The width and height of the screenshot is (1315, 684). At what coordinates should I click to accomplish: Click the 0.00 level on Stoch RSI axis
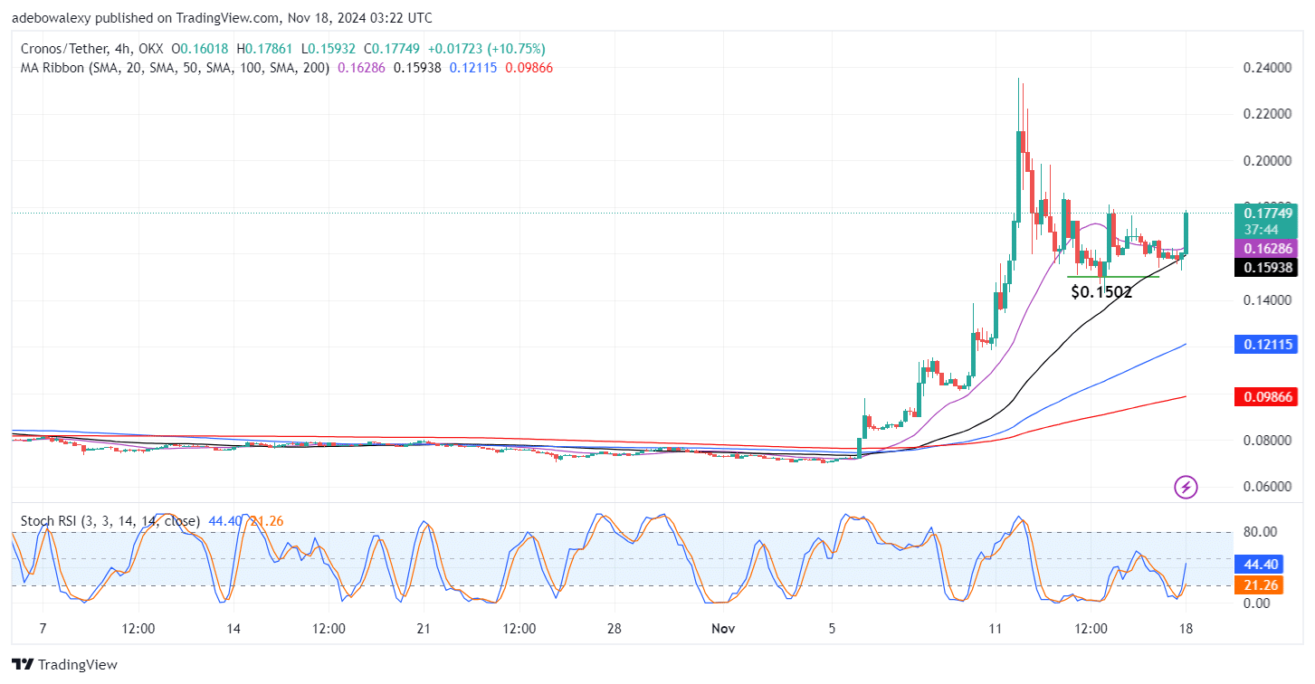click(x=1256, y=603)
